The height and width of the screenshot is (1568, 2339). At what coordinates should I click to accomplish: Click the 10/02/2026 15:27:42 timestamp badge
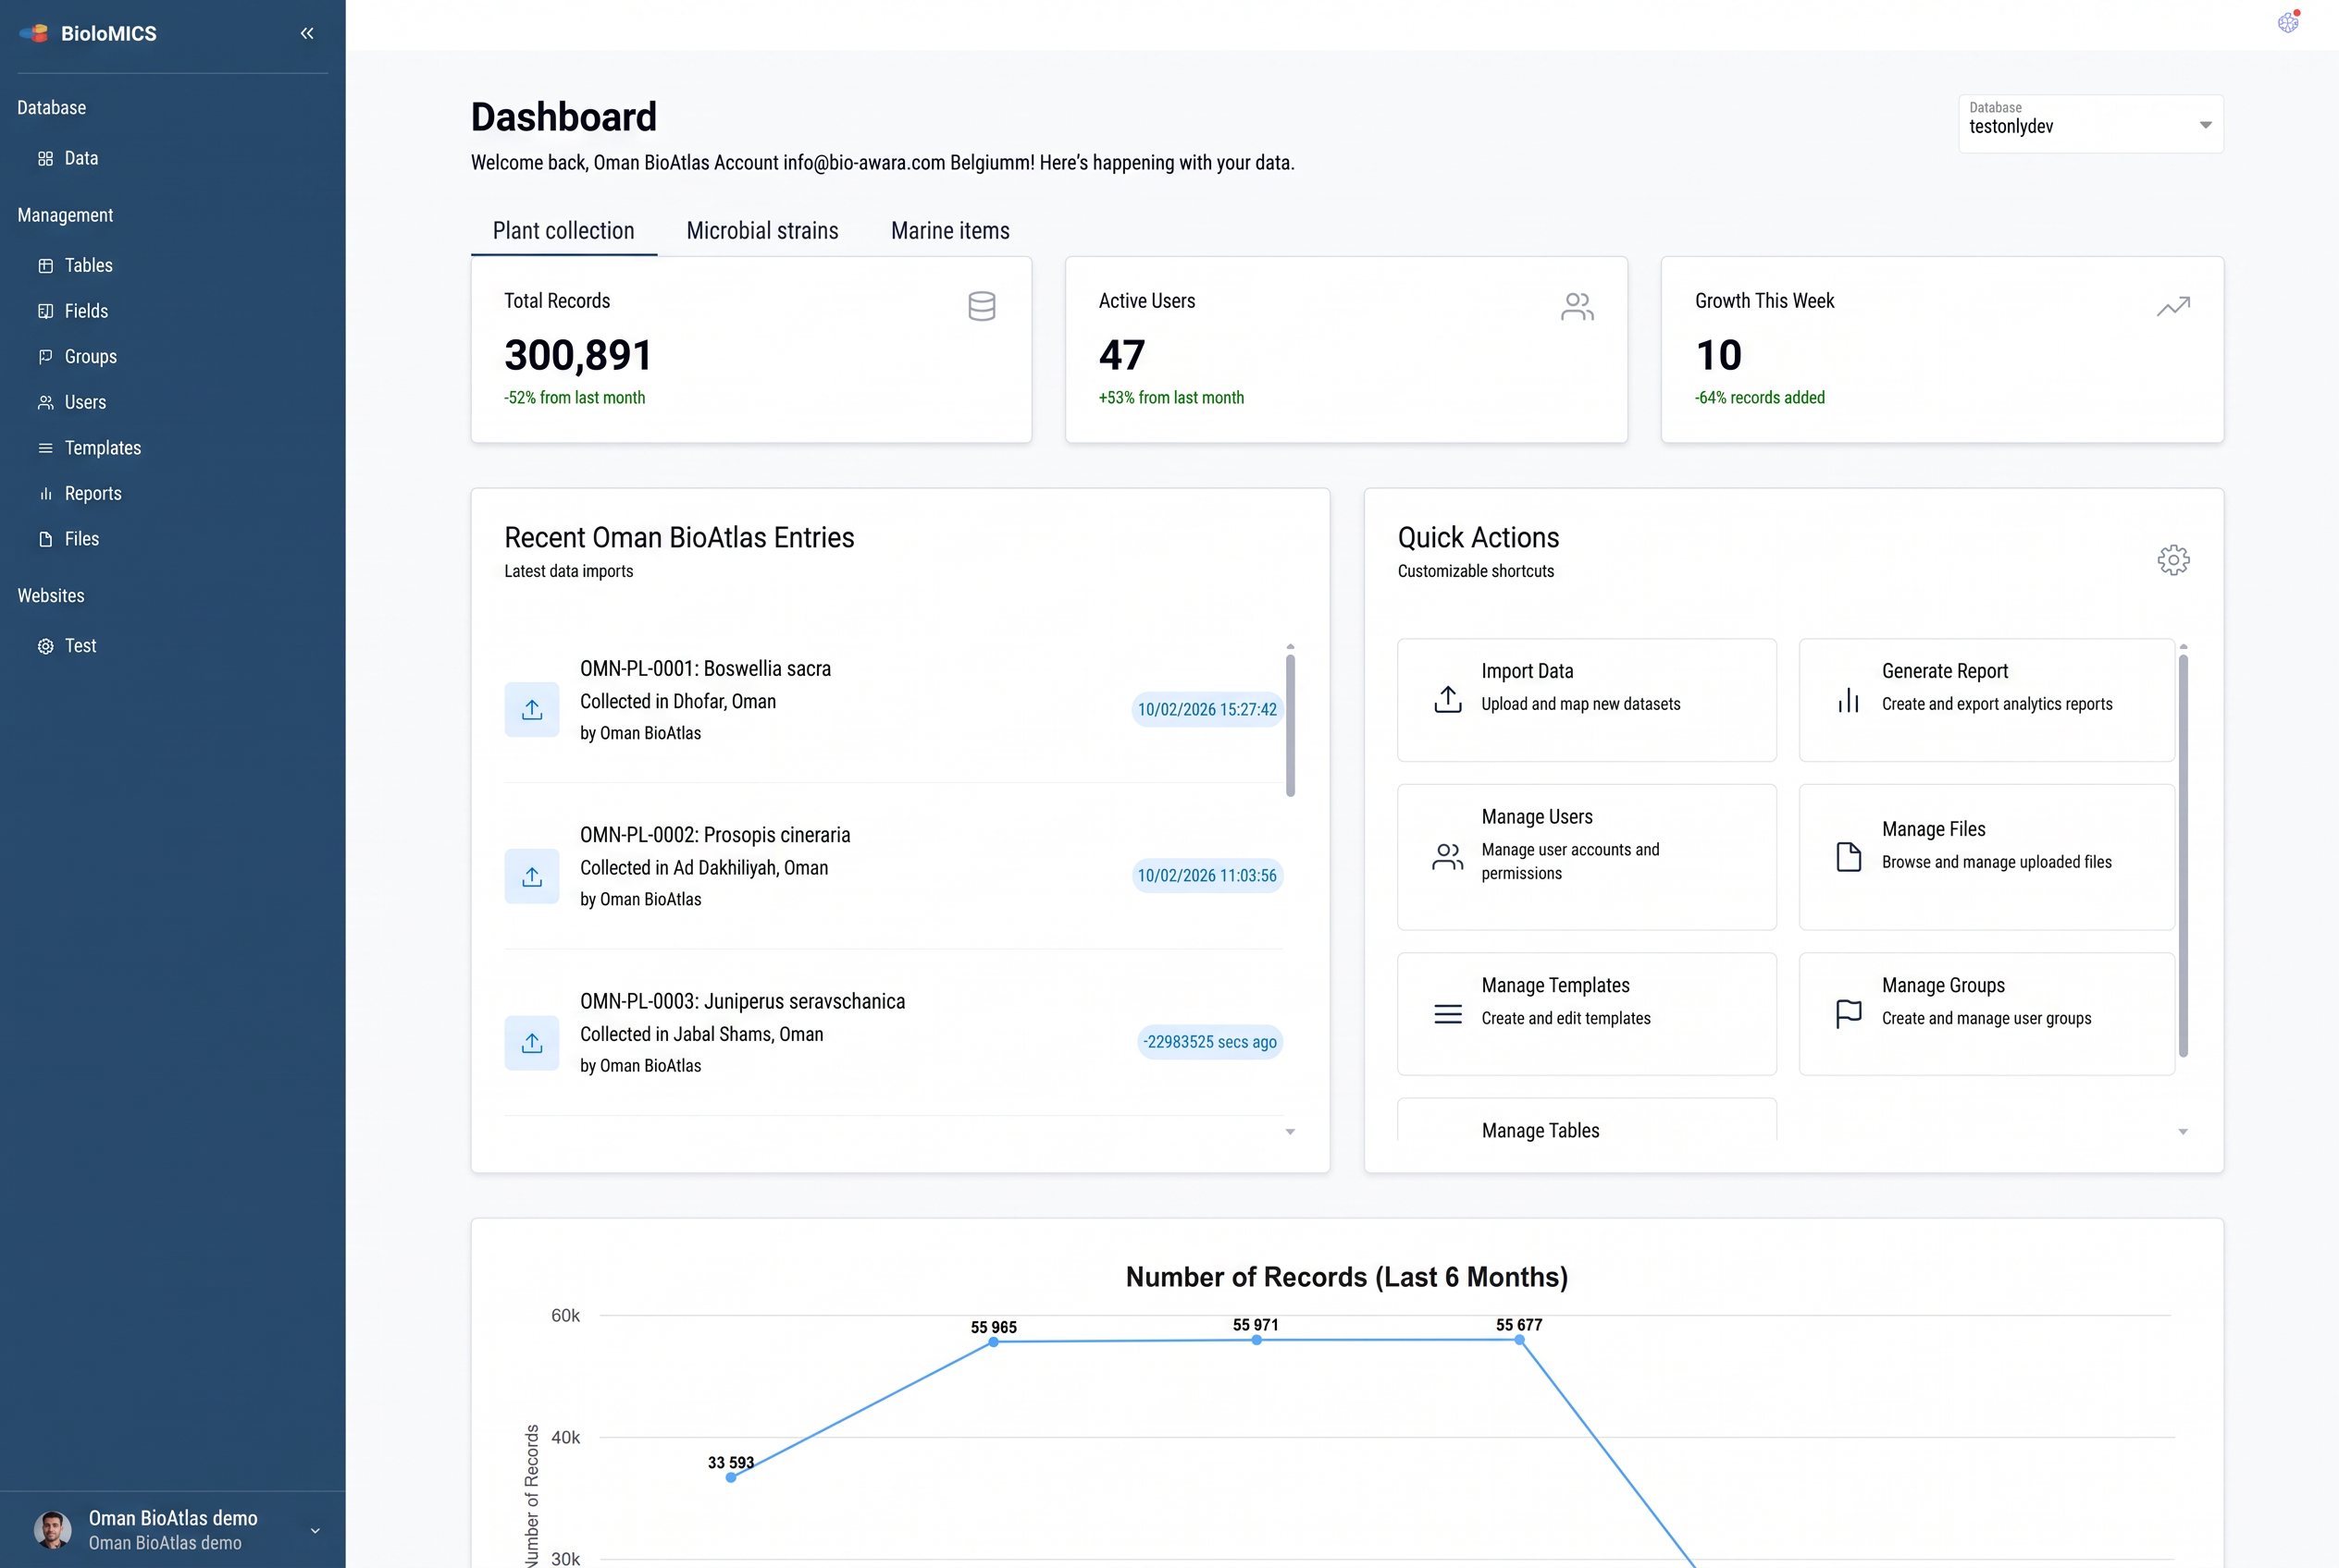point(1207,709)
